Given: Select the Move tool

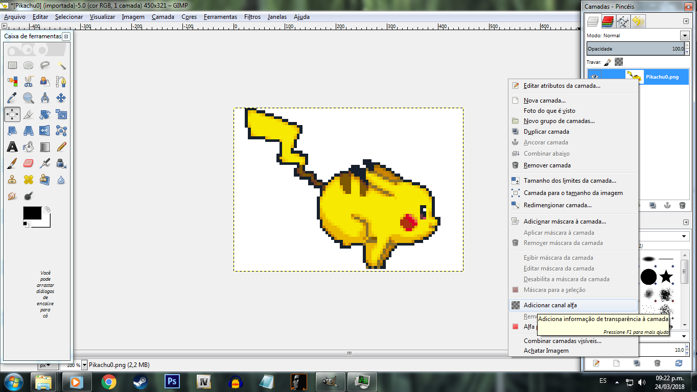Looking at the screenshot, I should tap(61, 98).
